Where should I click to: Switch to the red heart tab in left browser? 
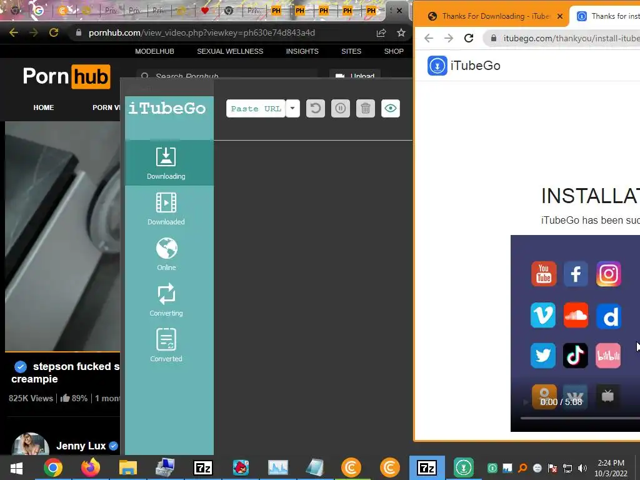[x=205, y=11]
